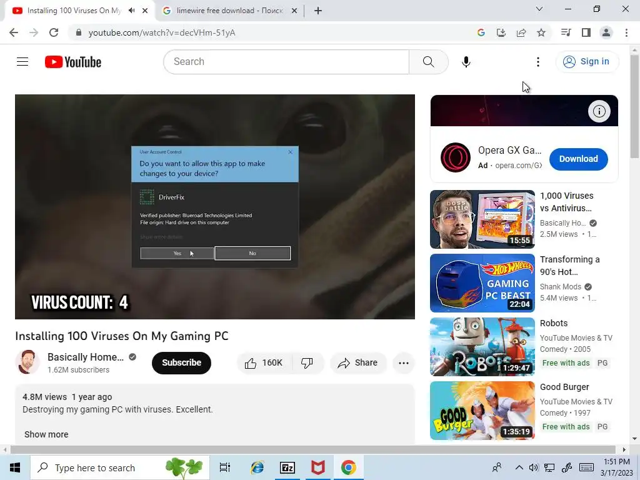Viewport: 640px width, 480px height.
Task: Open the Robots movie thumbnail
Action: (x=482, y=347)
